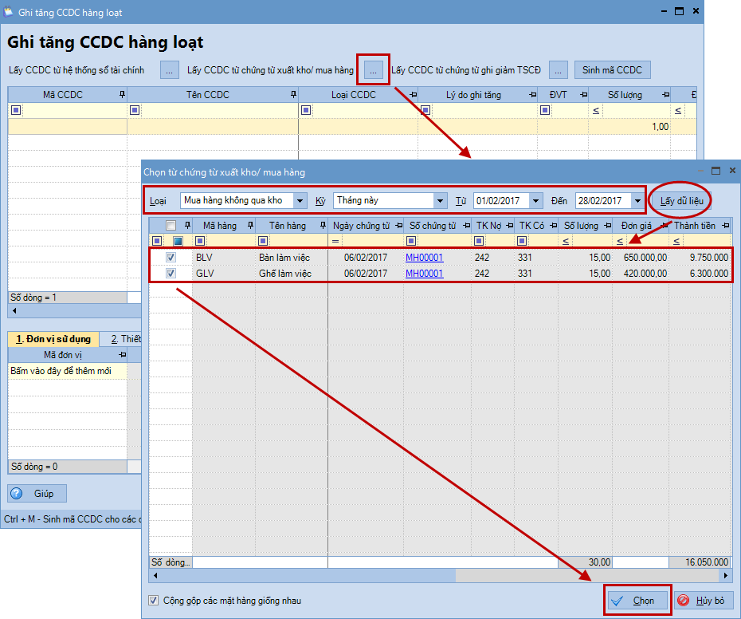Viewport: 741px width, 619px height.
Task: Cancel with the Hủy bỏ button
Action: point(704,601)
